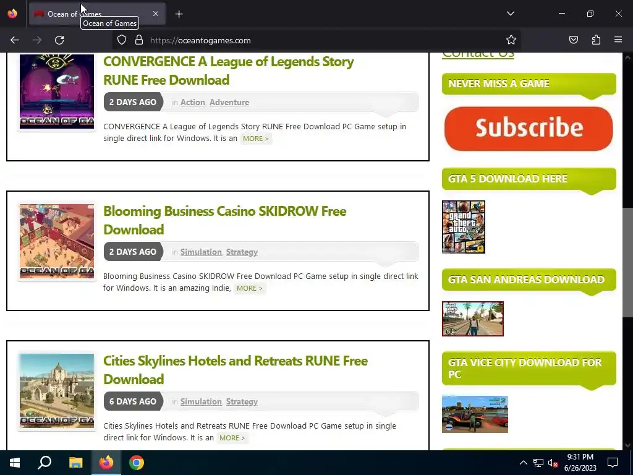633x475 pixels.
Task: Click the network status tray icon
Action: click(x=538, y=463)
